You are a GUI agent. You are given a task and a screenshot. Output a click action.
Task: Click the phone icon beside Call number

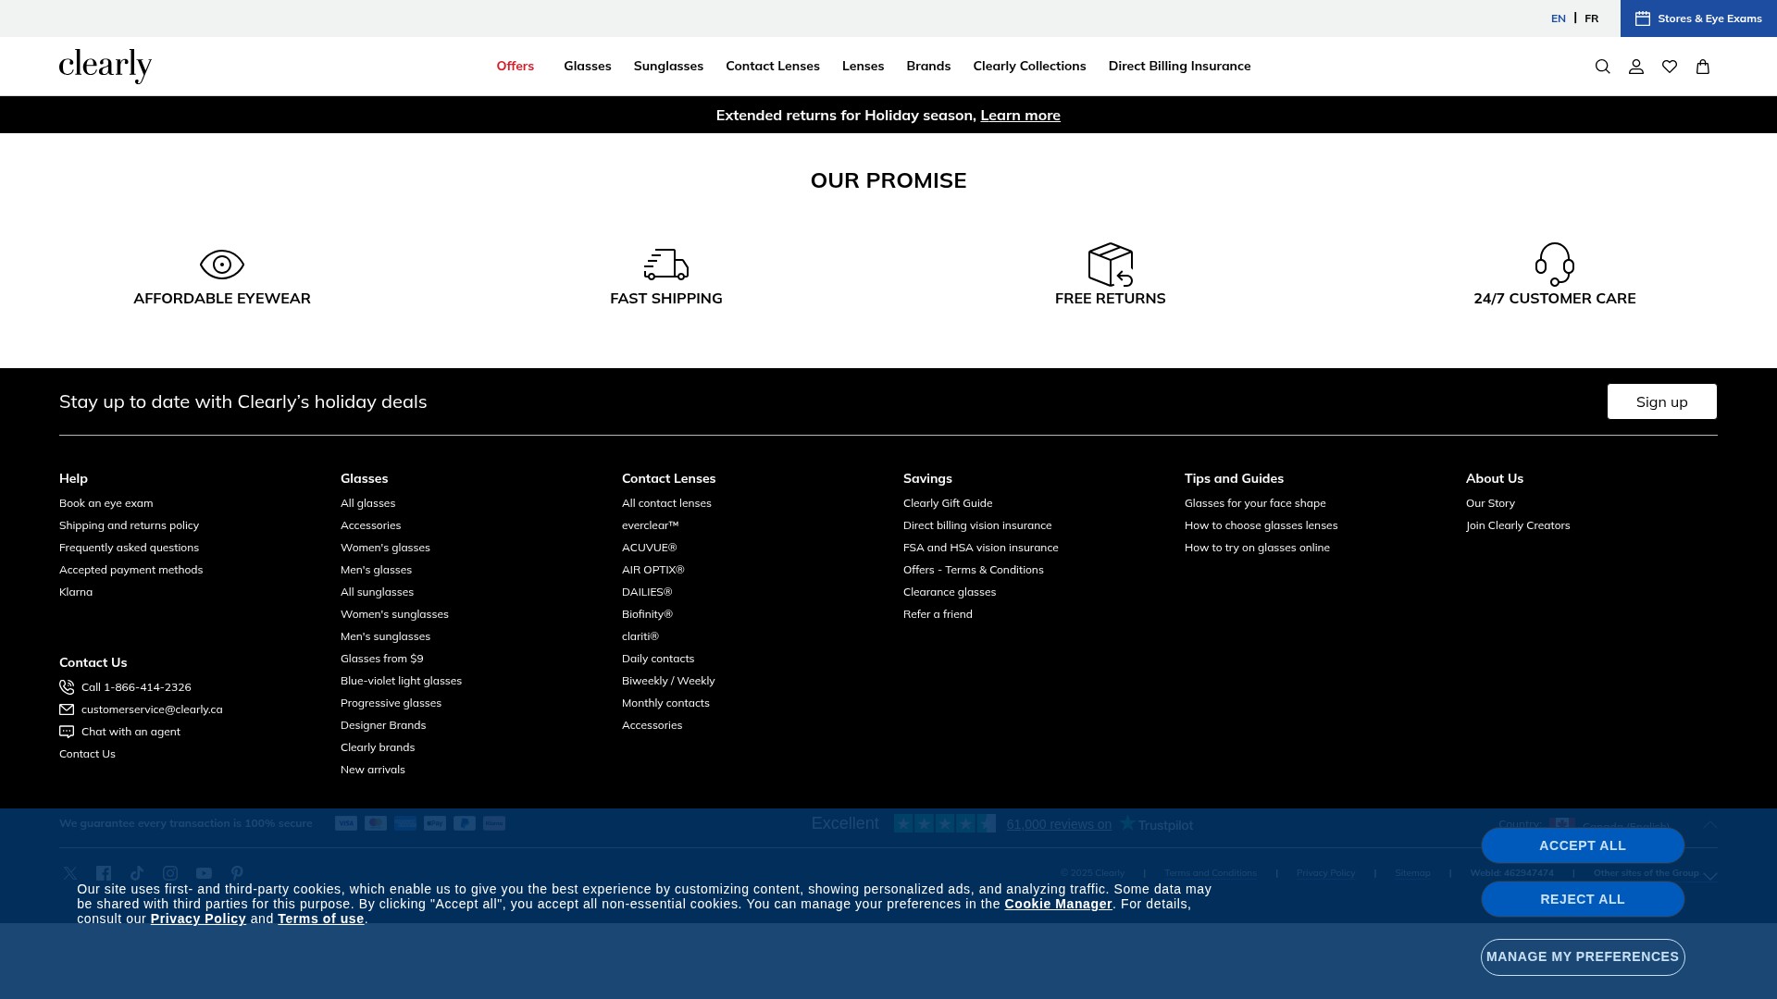click(x=67, y=687)
